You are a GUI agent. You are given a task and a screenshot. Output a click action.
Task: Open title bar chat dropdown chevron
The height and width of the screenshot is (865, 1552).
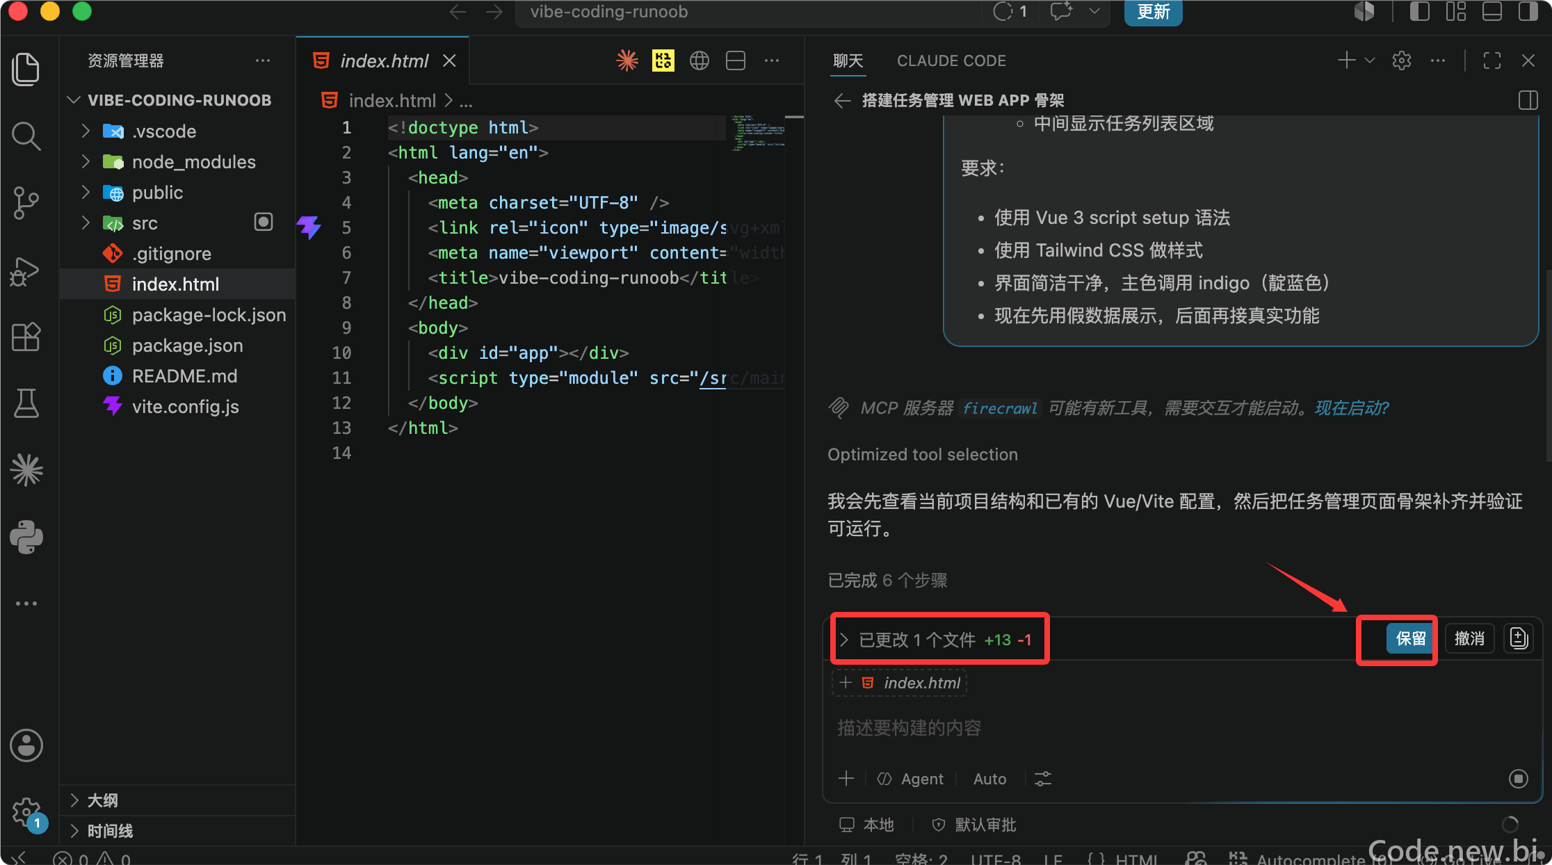coord(1094,12)
